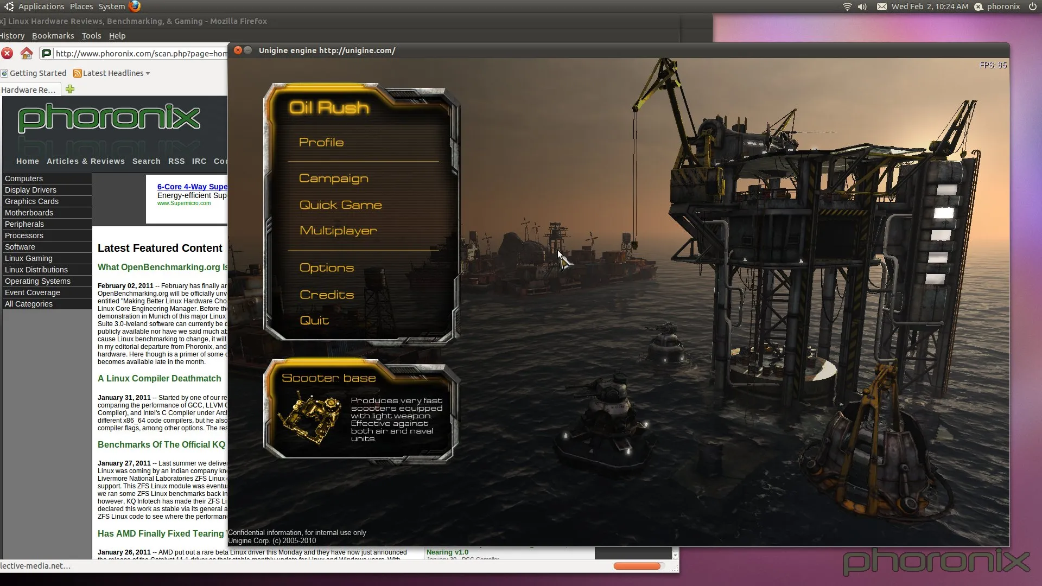Open the Motherboards category
1042x586 pixels.
[47, 213]
